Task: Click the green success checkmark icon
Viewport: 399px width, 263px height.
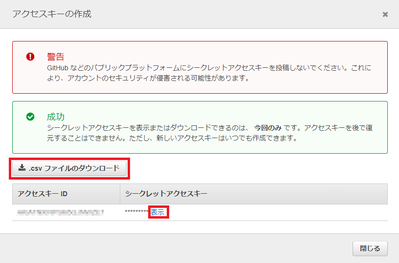Action: (30, 117)
